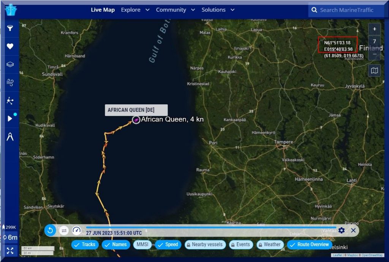The height and width of the screenshot is (262, 389).
Task: Open the density network icon in sidebar
Action: tap(10, 100)
